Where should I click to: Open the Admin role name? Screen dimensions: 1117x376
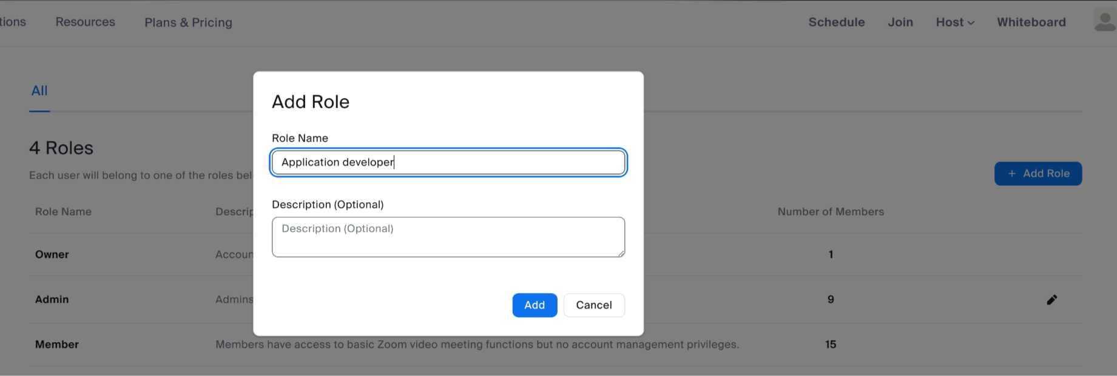52,300
